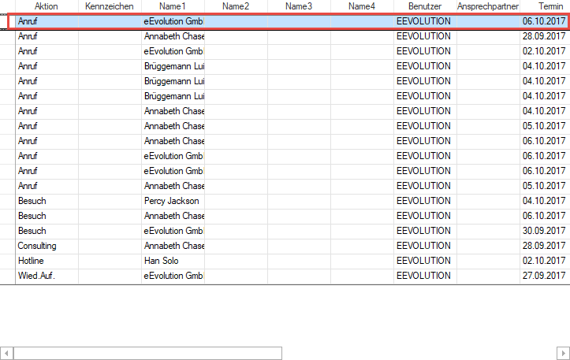Select the Hotline row's Aktion cell
This screenshot has height=360, width=570.
click(x=47, y=261)
